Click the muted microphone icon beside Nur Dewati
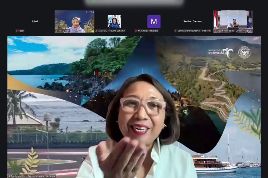This screenshot has height=178, width=268. click(57, 31)
